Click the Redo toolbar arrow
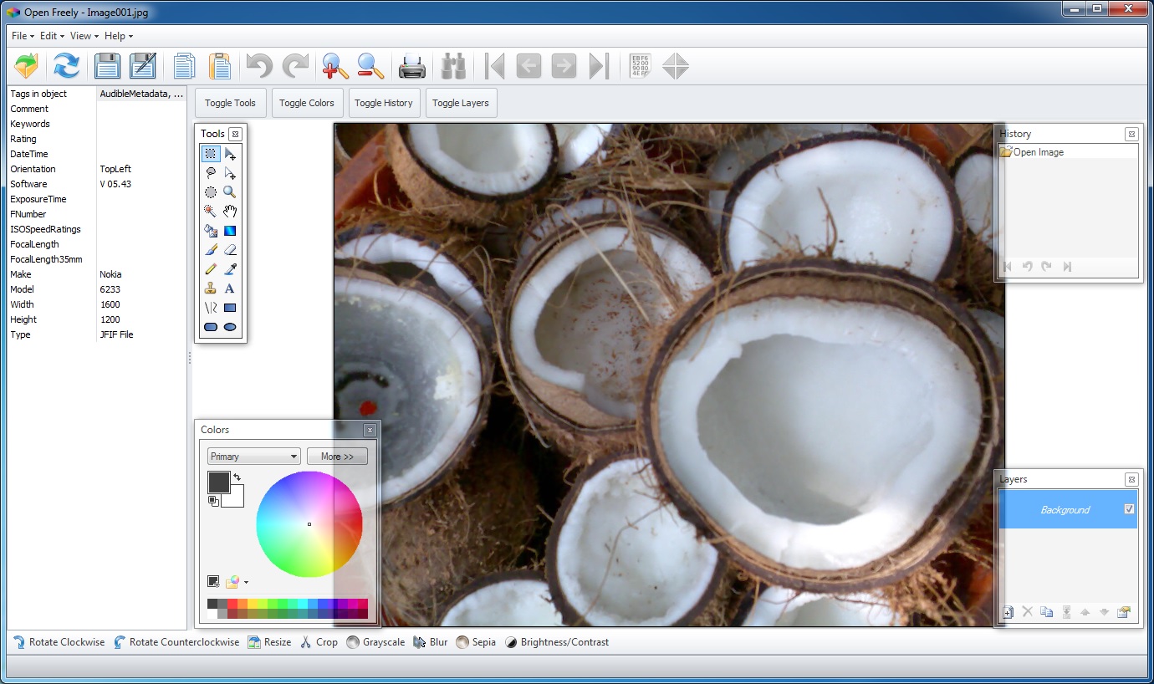The image size is (1154, 684). pos(295,65)
